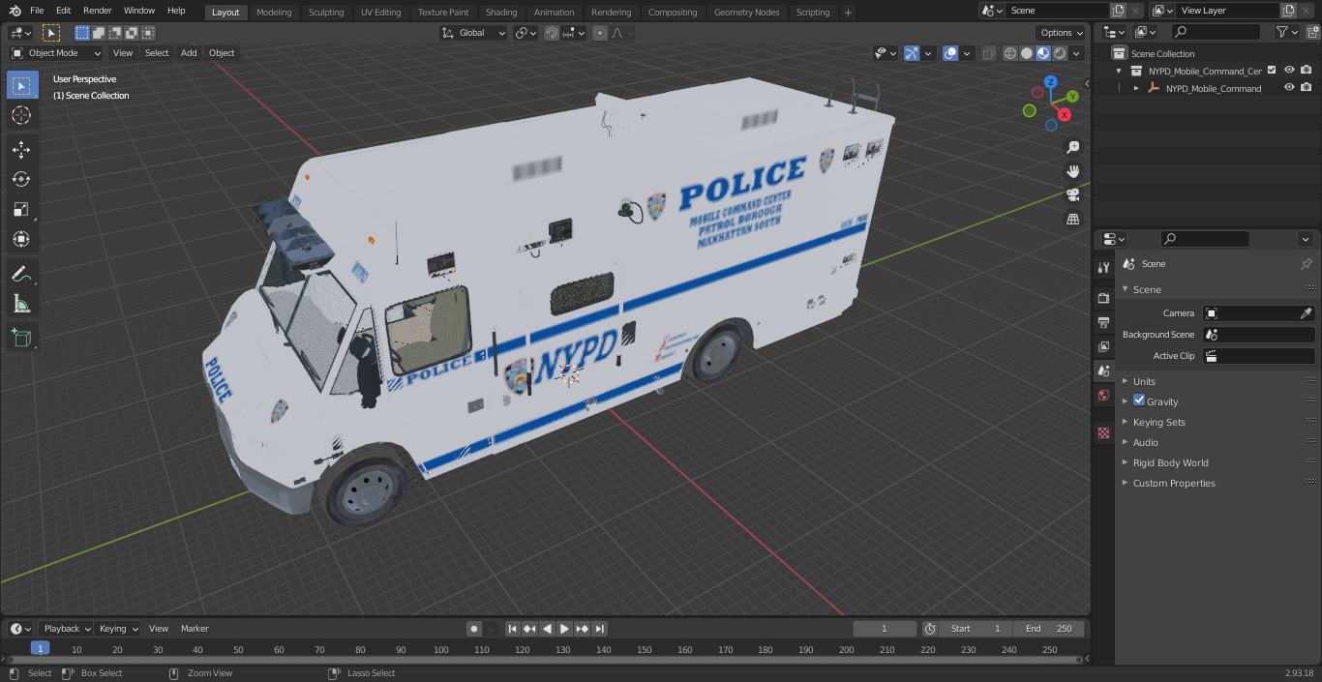Image resolution: width=1322 pixels, height=682 pixels.
Task: Switch to rendered viewport shading
Action: [1060, 53]
